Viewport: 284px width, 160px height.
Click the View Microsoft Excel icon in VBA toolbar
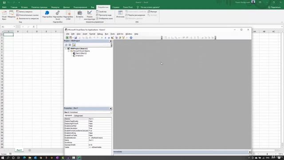point(67,38)
